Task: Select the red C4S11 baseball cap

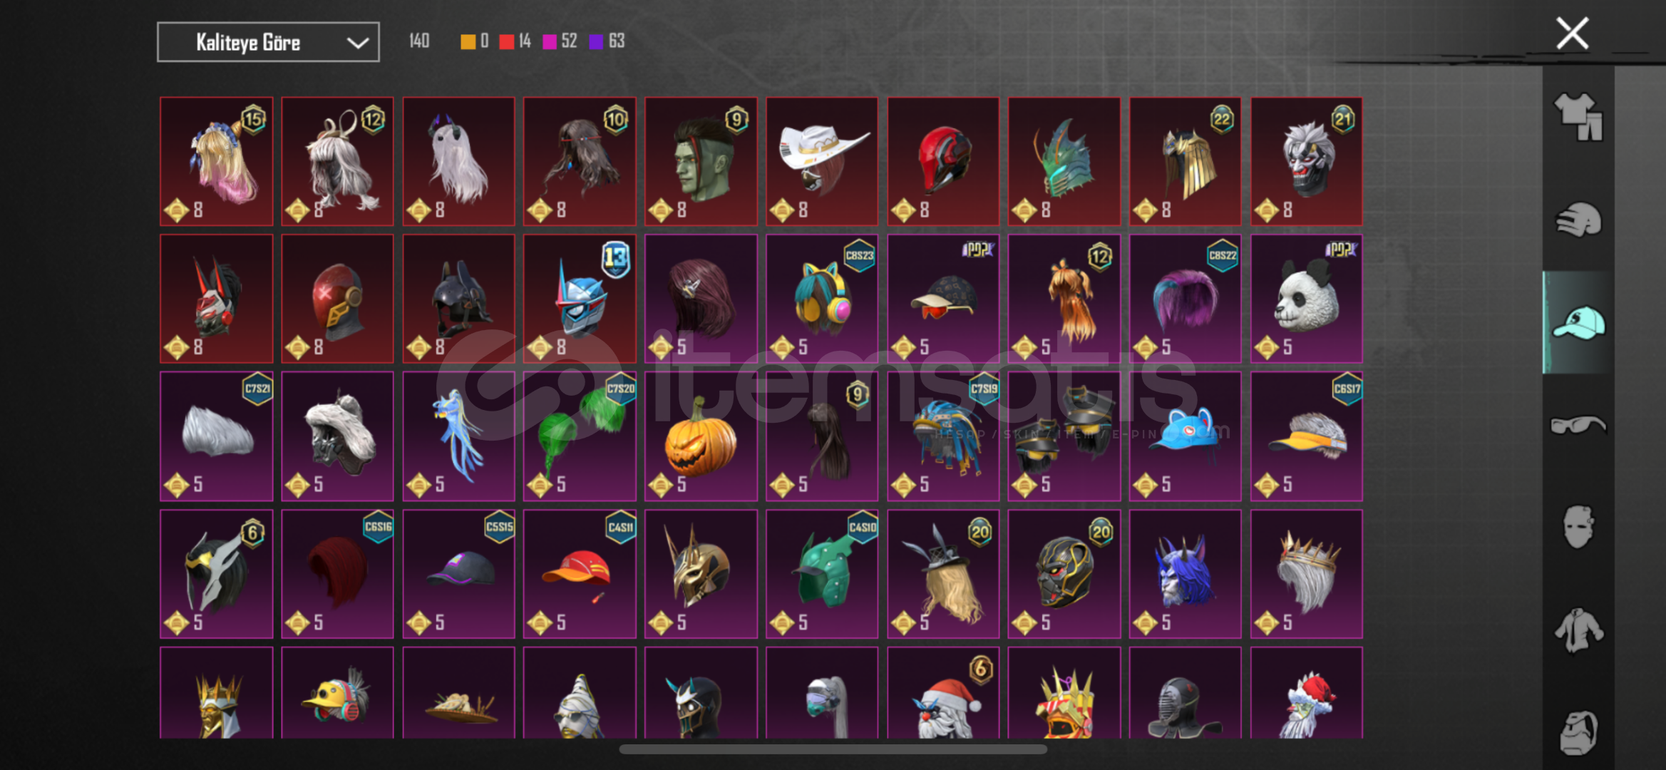Action: pyautogui.click(x=580, y=574)
